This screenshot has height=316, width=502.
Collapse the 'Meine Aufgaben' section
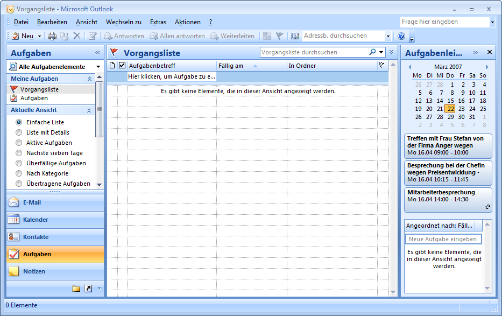click(89, 79)
